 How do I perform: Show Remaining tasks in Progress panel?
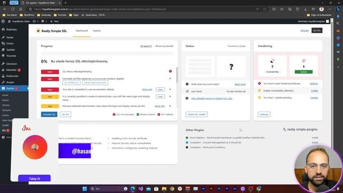click(165, 46)
